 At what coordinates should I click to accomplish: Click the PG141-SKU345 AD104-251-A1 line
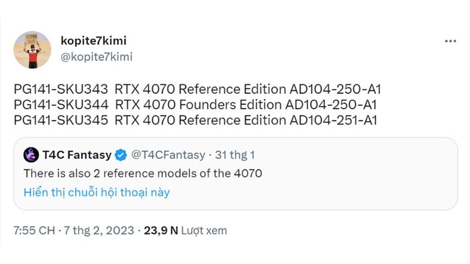coord(195,120)
